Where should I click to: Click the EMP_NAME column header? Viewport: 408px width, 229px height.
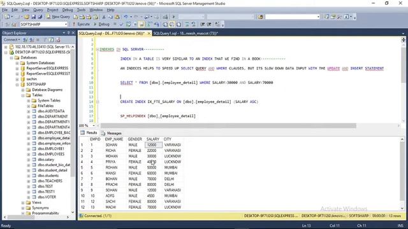114,139
